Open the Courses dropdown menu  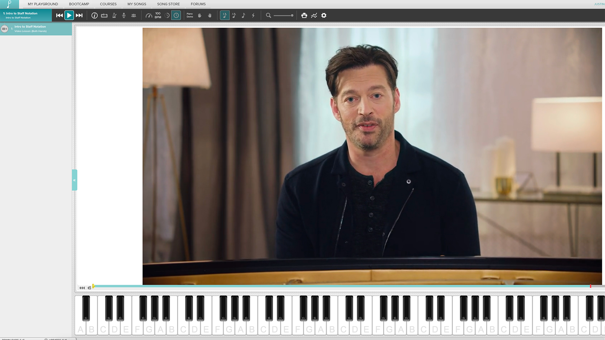pos(108,4)
